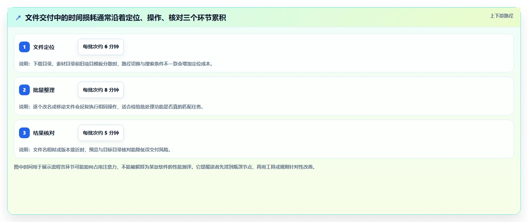528x222 pixels.
Task: Click the footnote starting 图中时间用于展示
Action: pyautogui.click(x=164, y=167)
